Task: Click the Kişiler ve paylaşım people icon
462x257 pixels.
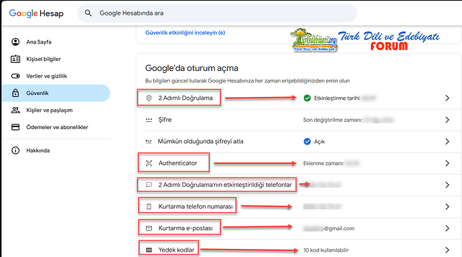Action: pyautogui.click(x=15, y=110)
